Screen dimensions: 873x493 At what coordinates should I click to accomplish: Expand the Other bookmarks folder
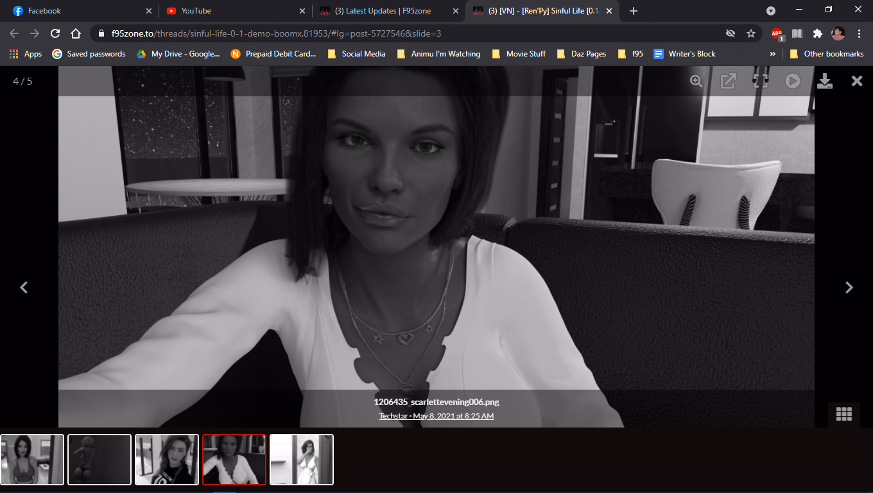coord(827,54)
